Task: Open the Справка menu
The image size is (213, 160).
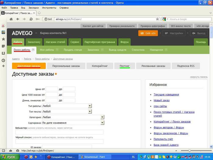Action: tap(64, 8)
